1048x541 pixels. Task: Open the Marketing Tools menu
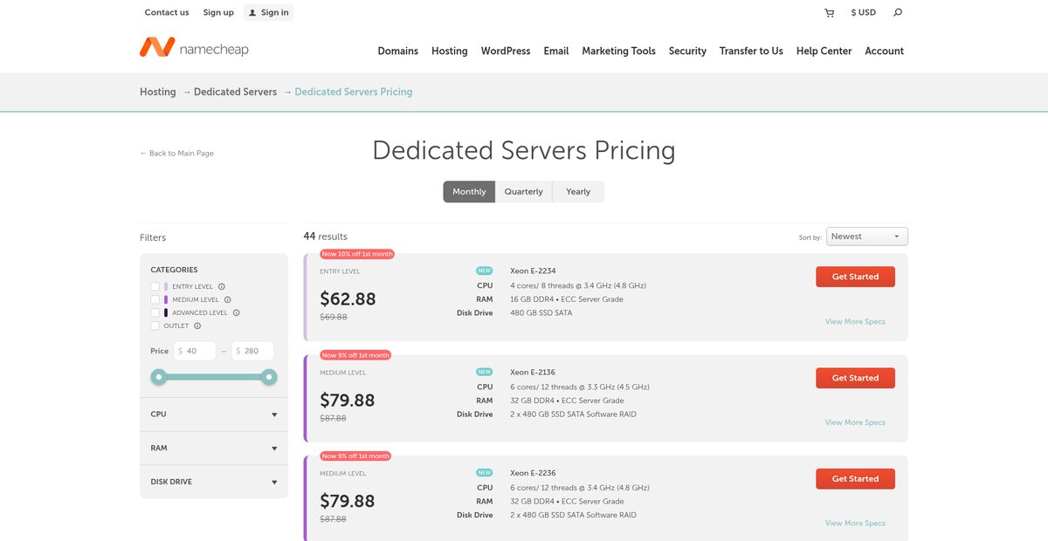(618, 51)
